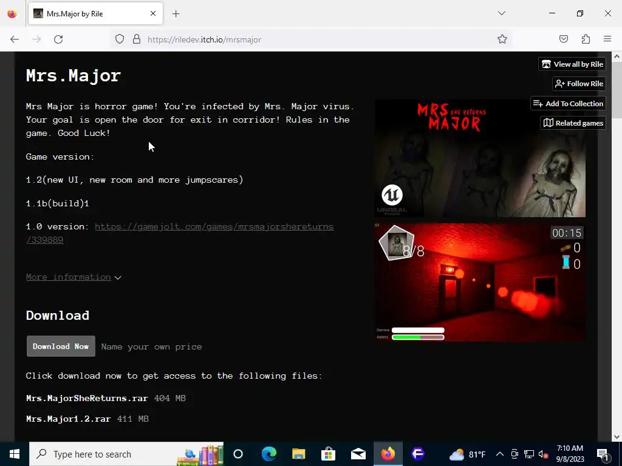This screenshot has height=466, width=622.
Task: Click the Download Now button
Action: tap(61, 346)
